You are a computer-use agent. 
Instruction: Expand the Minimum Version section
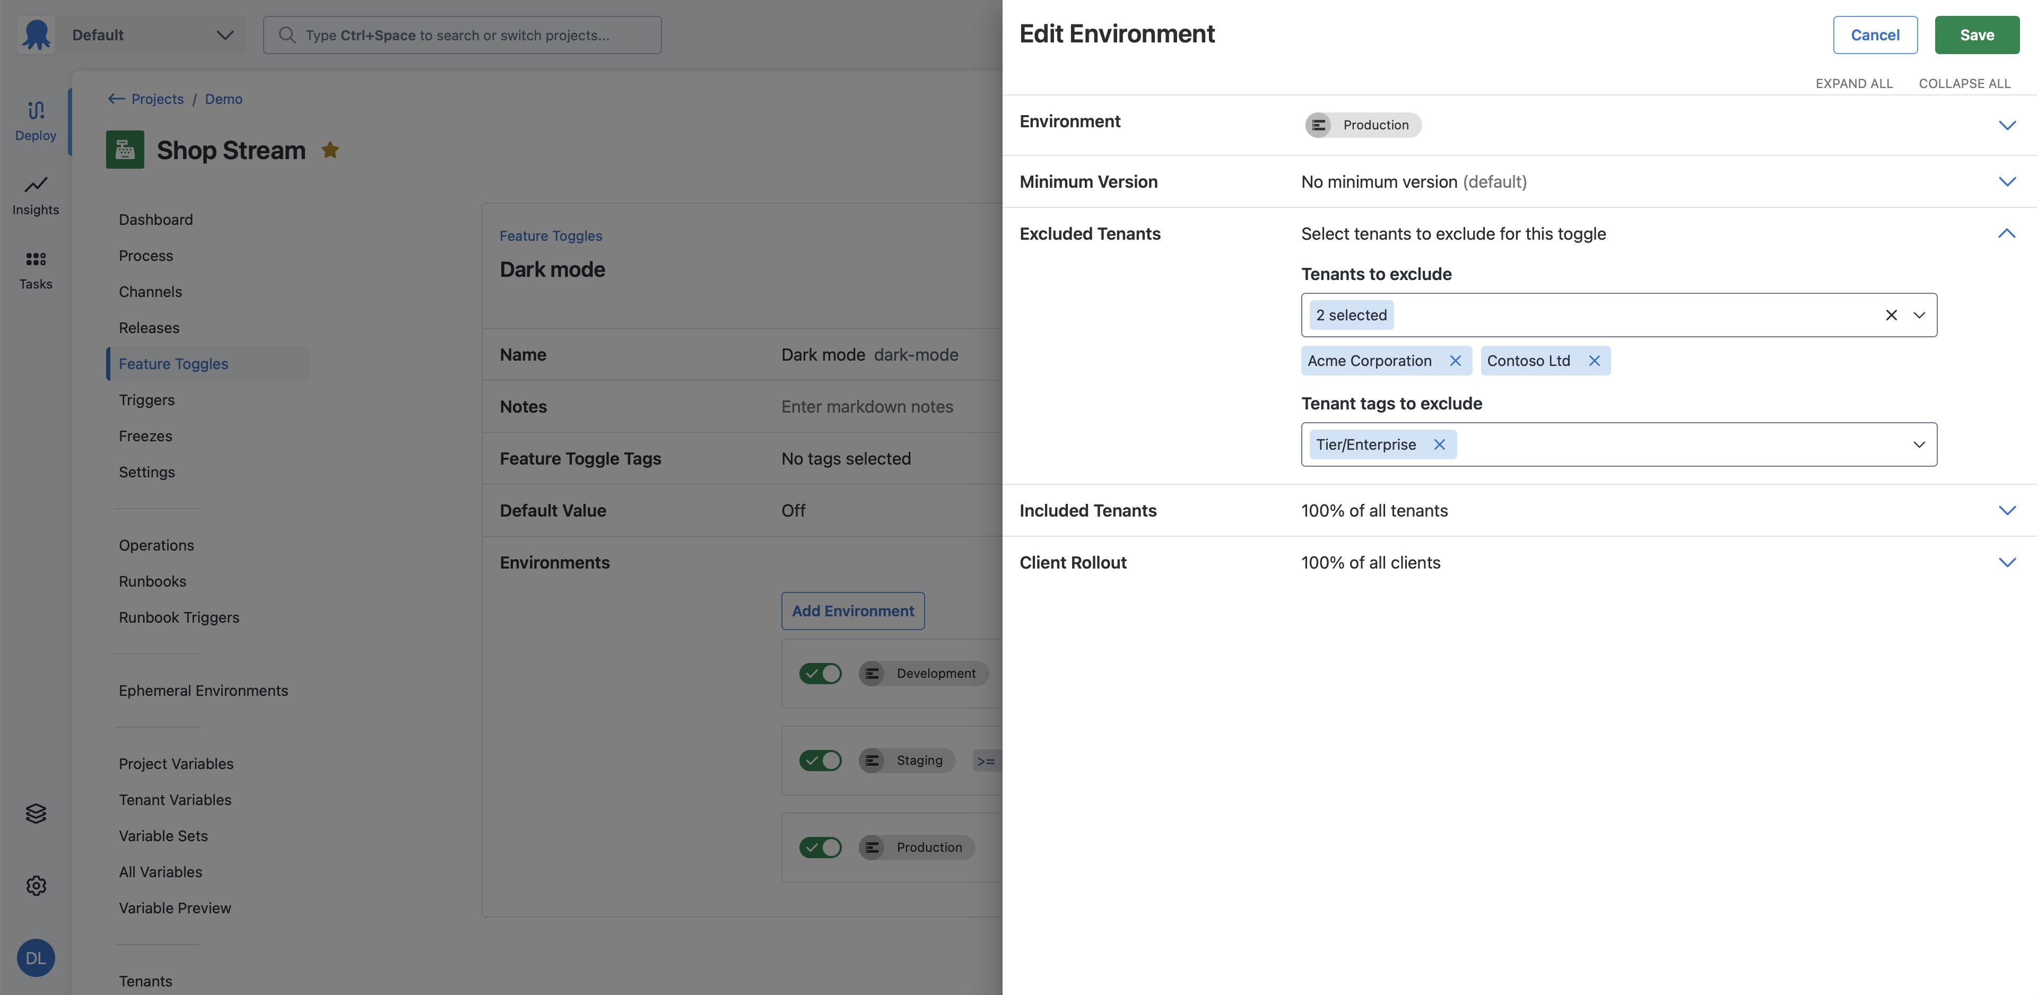2007,181
